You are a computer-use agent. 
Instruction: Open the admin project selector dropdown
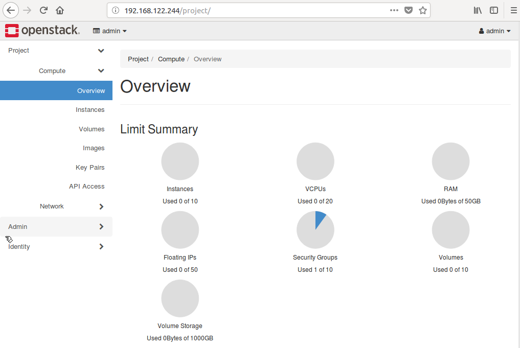pyautogui.click(x=110, y=31)
